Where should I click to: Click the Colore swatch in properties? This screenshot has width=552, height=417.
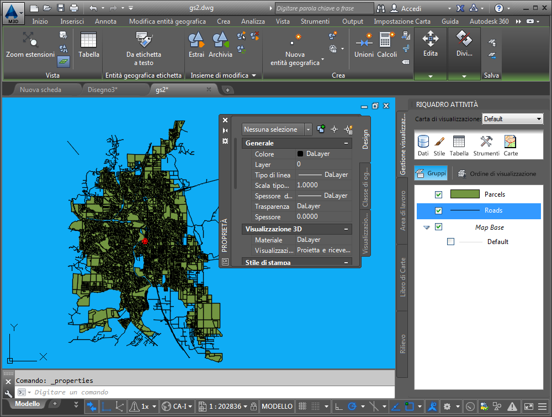tap(300, 154)
